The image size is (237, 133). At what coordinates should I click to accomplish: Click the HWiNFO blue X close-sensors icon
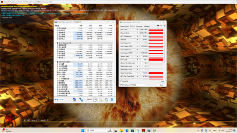point(112,100)
